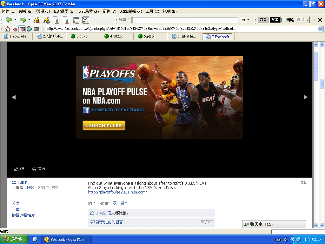
Task: Open the ANSI編輯 (N) menu
Action: [131, 11]
